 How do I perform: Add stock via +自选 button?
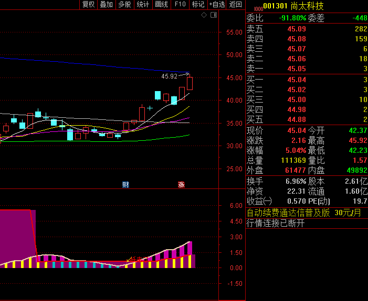(x=217, y=4)
